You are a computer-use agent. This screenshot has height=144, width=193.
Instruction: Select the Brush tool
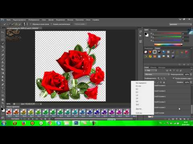pyautogui.click(x=3, y=58)
